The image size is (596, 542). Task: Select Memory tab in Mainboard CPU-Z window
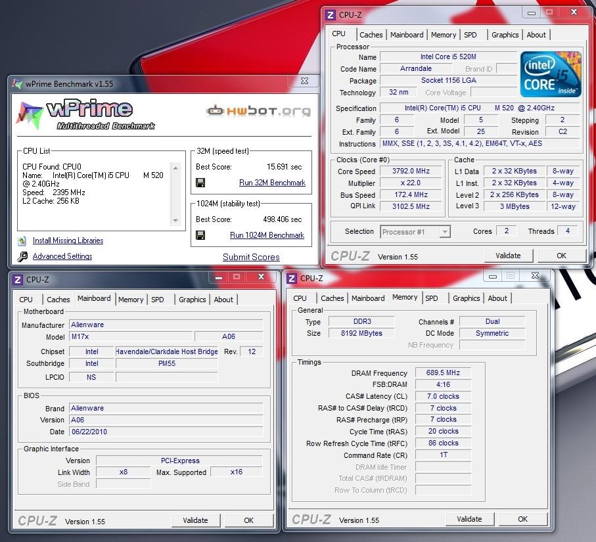[130, 300]
